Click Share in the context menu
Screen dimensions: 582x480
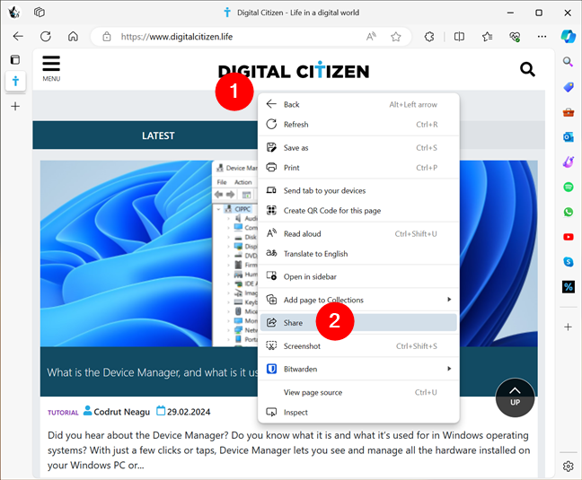click(358, 323)
